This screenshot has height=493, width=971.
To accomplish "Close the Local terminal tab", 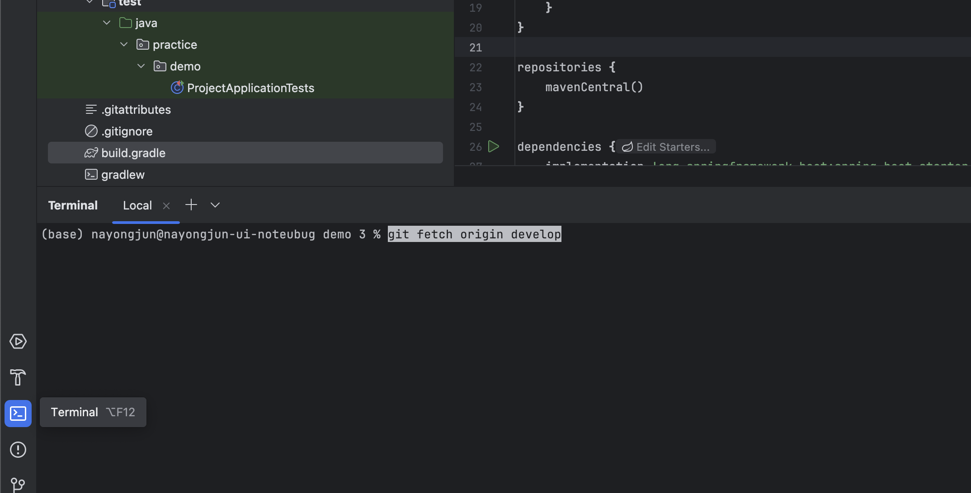I will click(166, 206).
